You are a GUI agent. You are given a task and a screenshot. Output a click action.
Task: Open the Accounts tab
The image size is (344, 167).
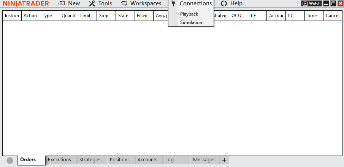[x=147, y=160]
